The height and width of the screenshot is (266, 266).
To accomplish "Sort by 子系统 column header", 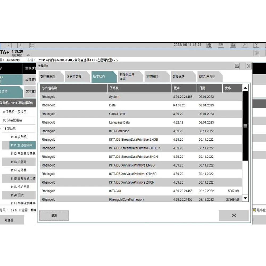I will coord(139,88).
